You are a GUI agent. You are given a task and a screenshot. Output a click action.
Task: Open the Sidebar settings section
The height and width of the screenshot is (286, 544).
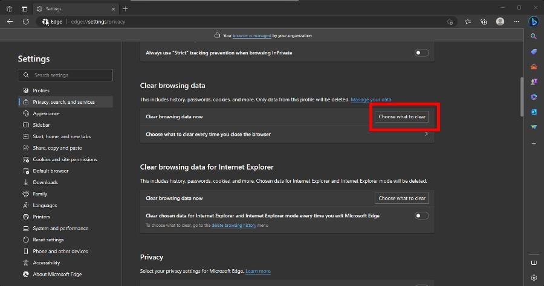[65, 125]
